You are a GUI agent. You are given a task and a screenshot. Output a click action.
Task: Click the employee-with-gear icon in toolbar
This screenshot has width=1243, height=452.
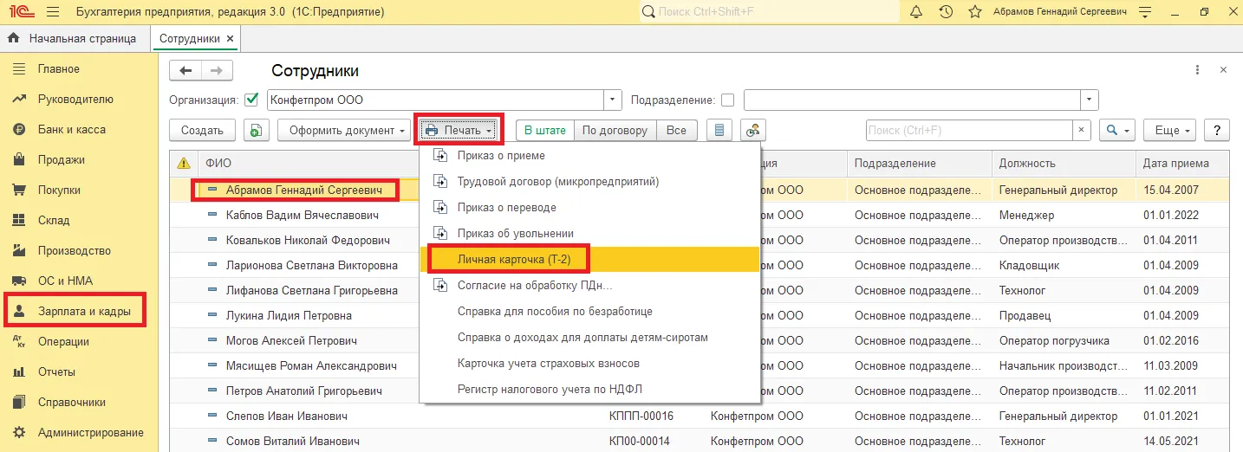coord(752,131)
